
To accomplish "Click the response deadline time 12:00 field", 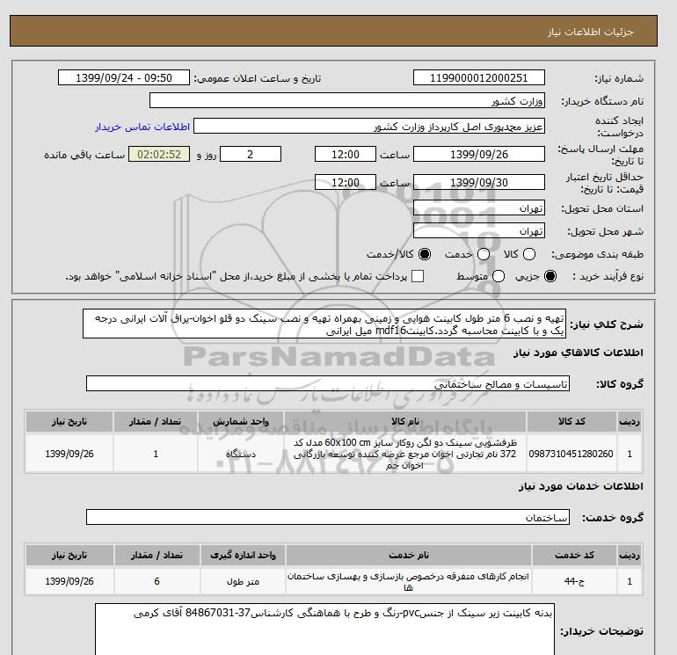I will 346,154.
